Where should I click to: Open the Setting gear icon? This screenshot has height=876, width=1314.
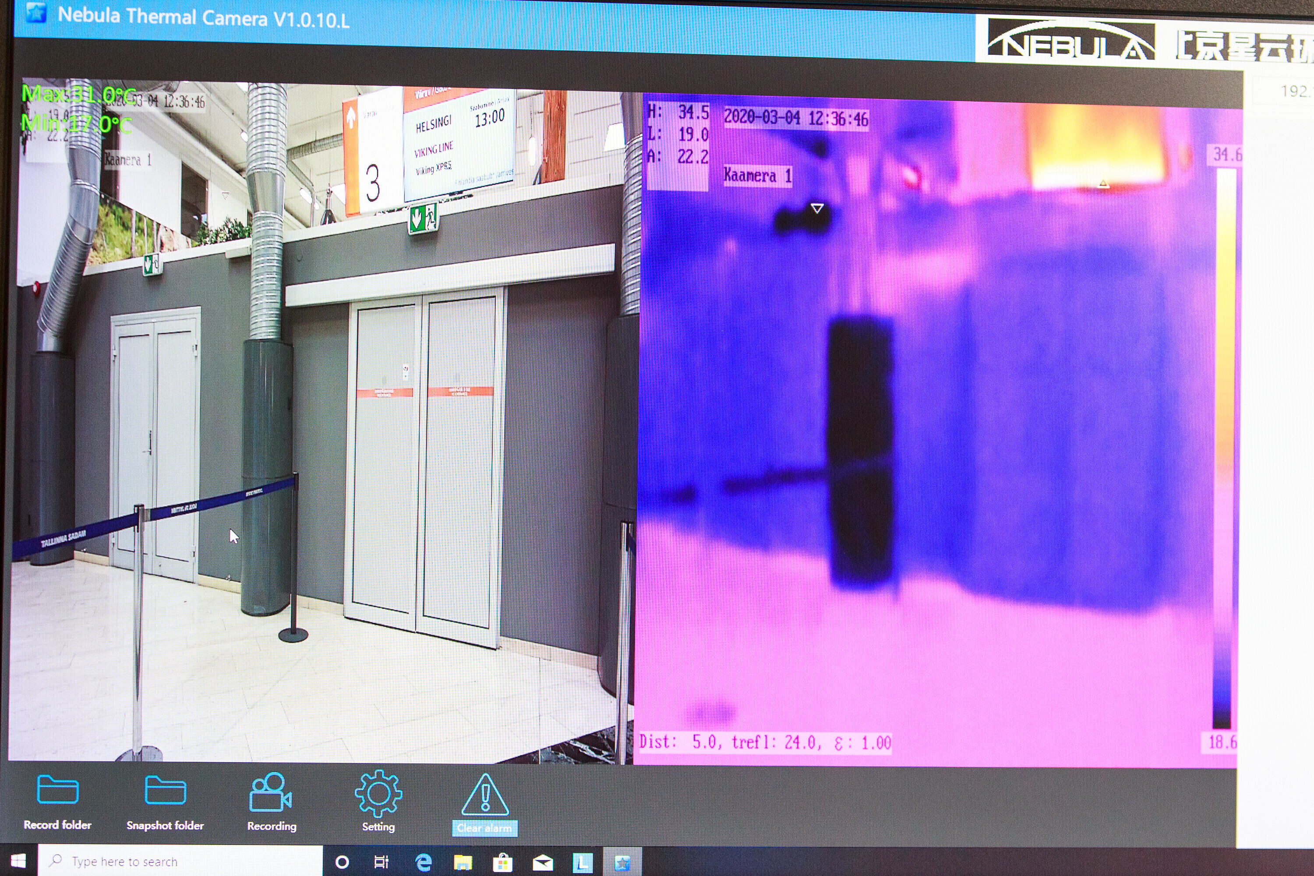click(378, 793)
